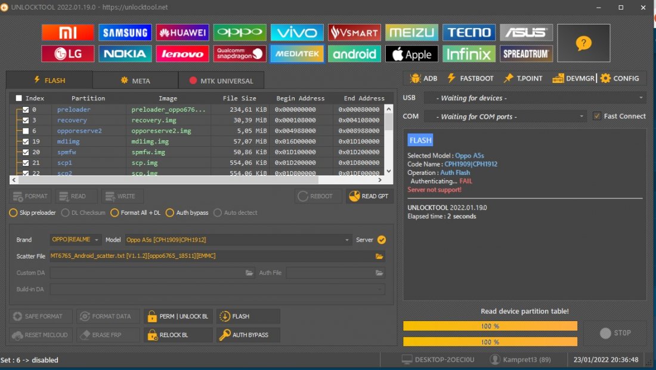Open the Asus brand section
This screenshot has height=370, width=656.
[527, 32]
